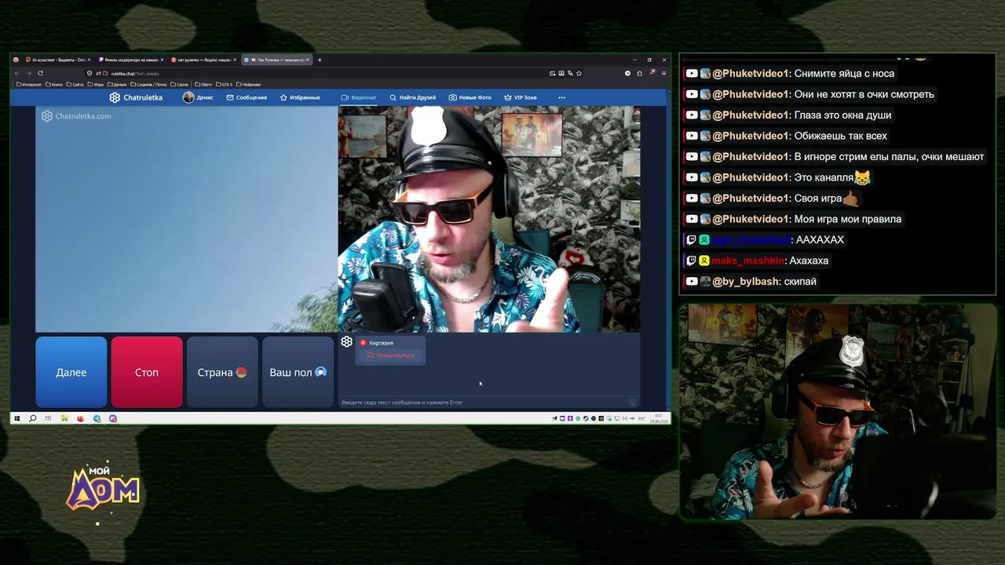
Task: Open the three-dots more menu in site header
Action: point(561,97)
